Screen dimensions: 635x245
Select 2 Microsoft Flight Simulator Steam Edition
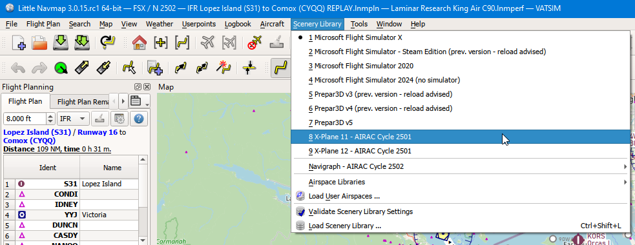(x=461, y=52)
